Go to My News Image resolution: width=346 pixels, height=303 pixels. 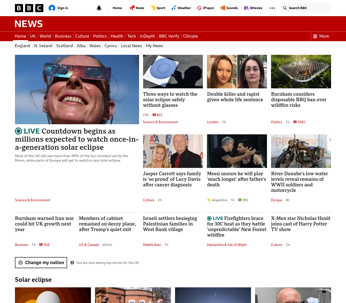pos(155,46)
